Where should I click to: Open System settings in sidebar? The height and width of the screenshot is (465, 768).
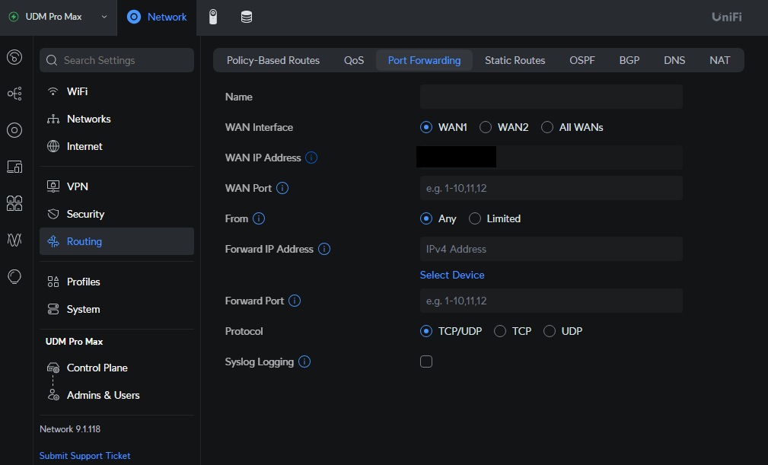pyautogui.click(x=116, y=309)
